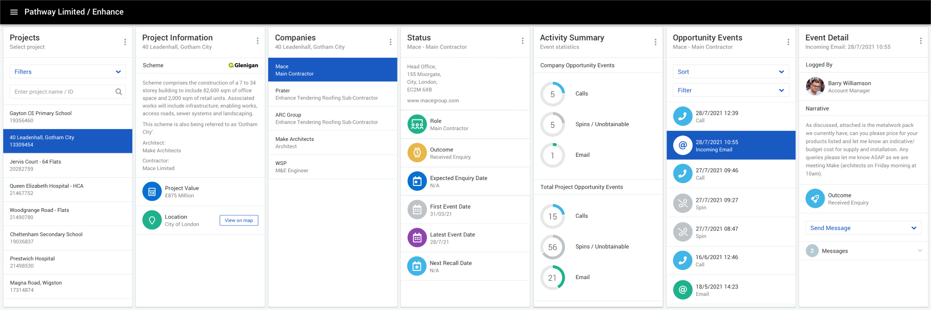Select WSP M&E Engineer company row
Screen dimensions: 931x310
(333, 167)
